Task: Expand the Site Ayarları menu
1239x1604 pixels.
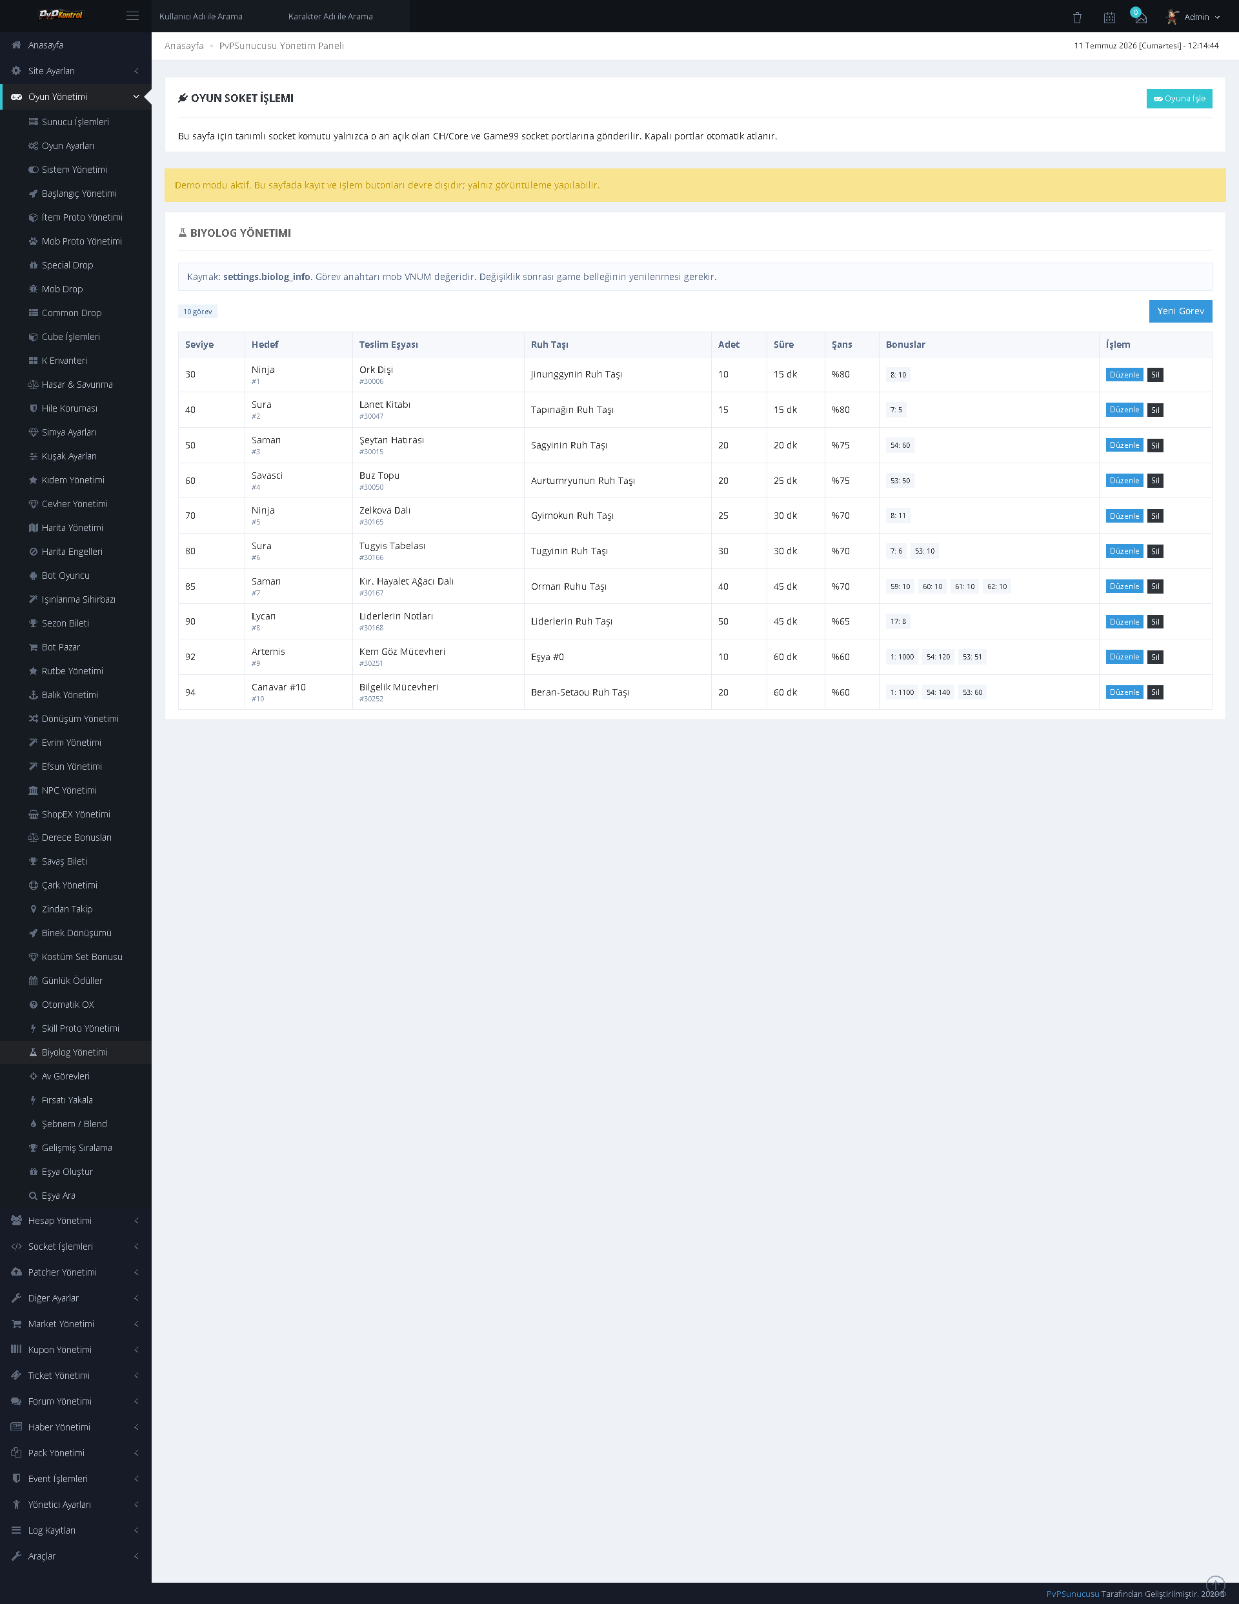Action: 76,70
